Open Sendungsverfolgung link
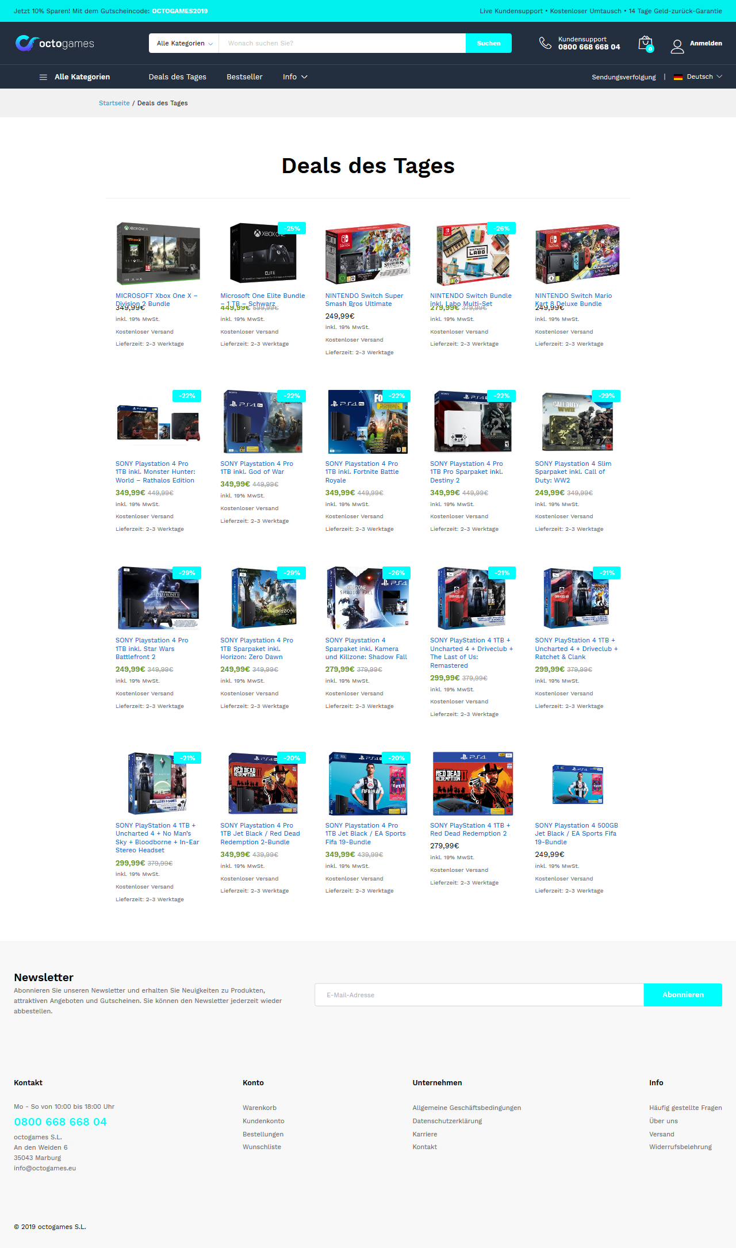Screen dimensions: 736x1248 click(x=623, y=77)
